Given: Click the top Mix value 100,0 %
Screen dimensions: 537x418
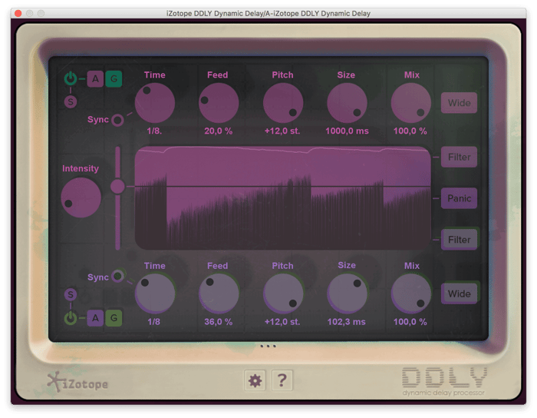Looking at the screenshot, I should click(x=410, y=131).
